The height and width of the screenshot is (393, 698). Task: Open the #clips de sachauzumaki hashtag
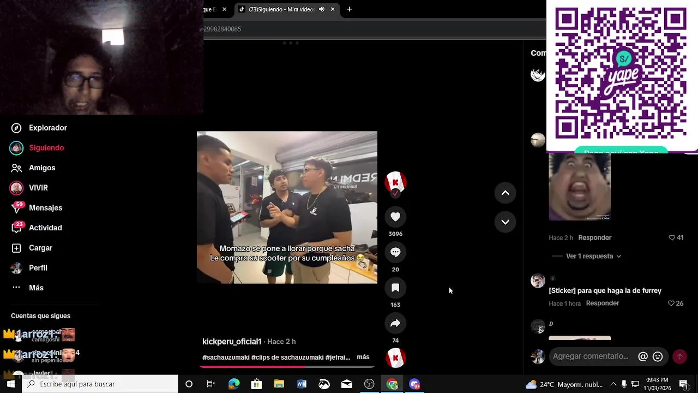(287, 358)
